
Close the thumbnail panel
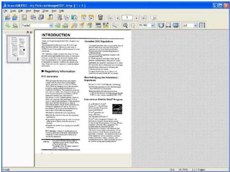coord(31,32)
